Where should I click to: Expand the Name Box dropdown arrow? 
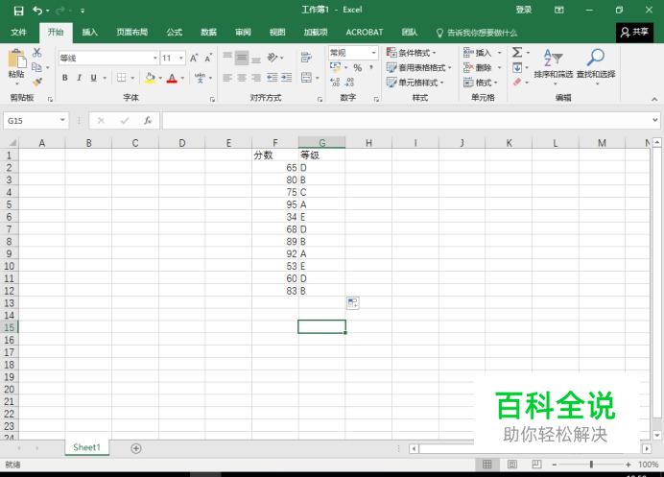click(x=62, y=120)
